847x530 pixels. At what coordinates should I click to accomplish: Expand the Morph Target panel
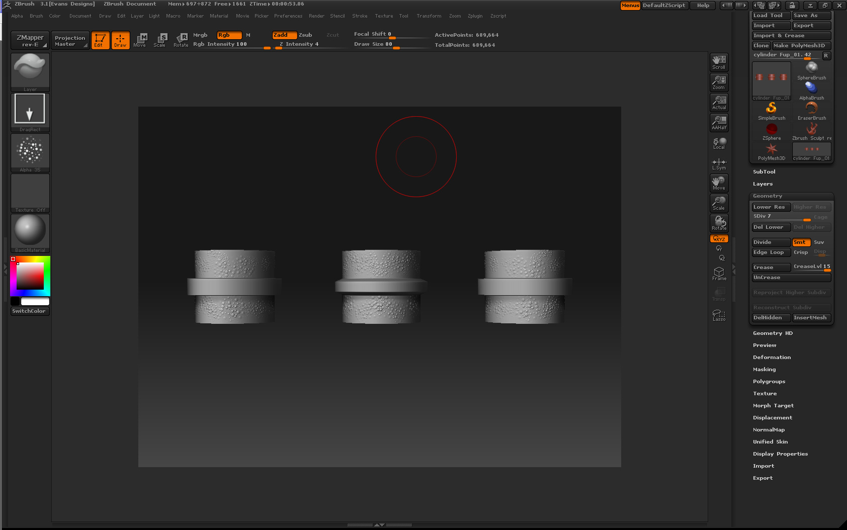773,405
